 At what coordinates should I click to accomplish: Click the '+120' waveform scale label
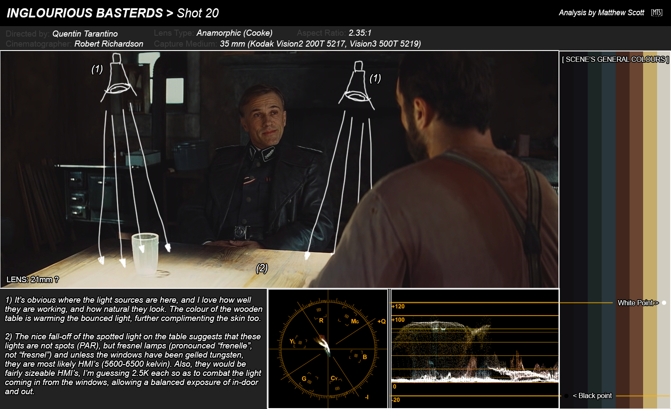tap(398, 306)
